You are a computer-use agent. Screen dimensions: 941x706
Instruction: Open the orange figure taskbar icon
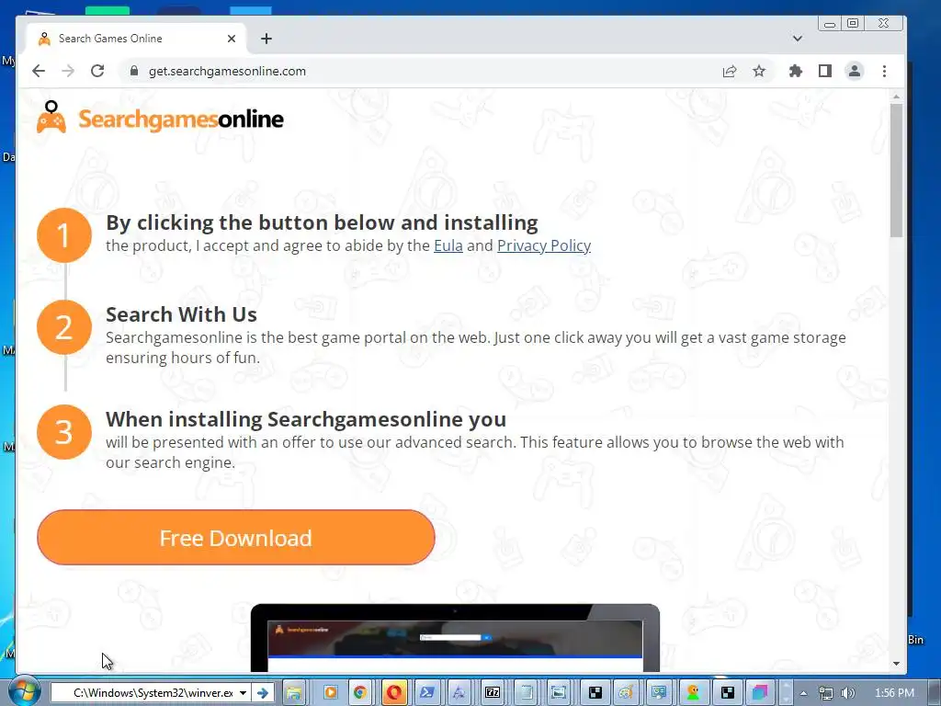(693, 693)
